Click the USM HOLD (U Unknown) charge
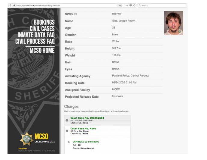 pyautogui.click(x=86, y=142)
